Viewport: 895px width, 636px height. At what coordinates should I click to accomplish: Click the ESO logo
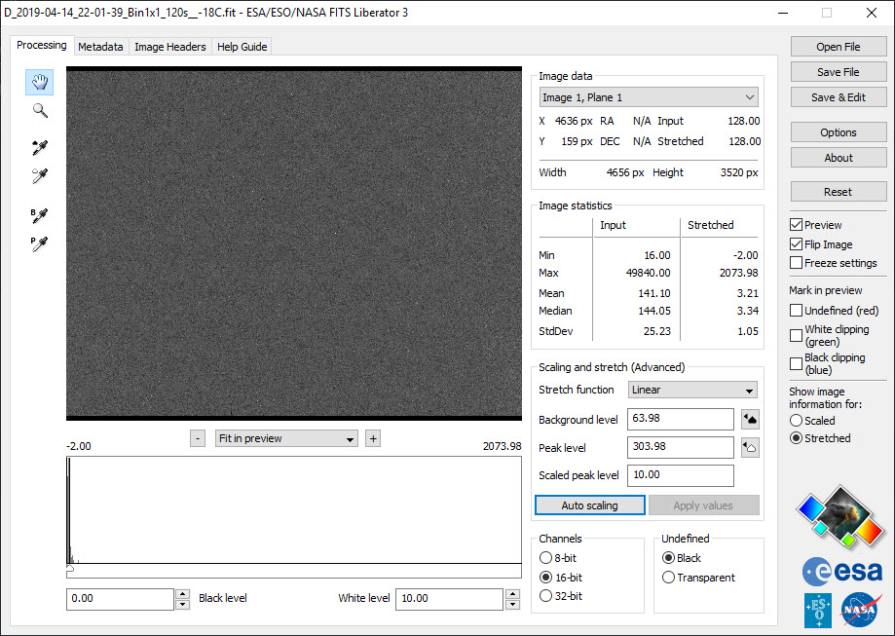(x=818, y=611)
